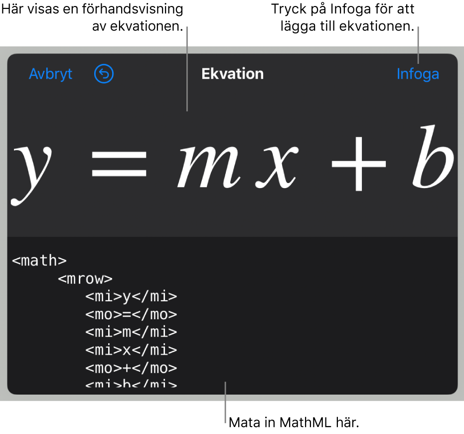Click the Ekvation dialog title
This screenshot has height=434, width=464.
pos(232,74)
